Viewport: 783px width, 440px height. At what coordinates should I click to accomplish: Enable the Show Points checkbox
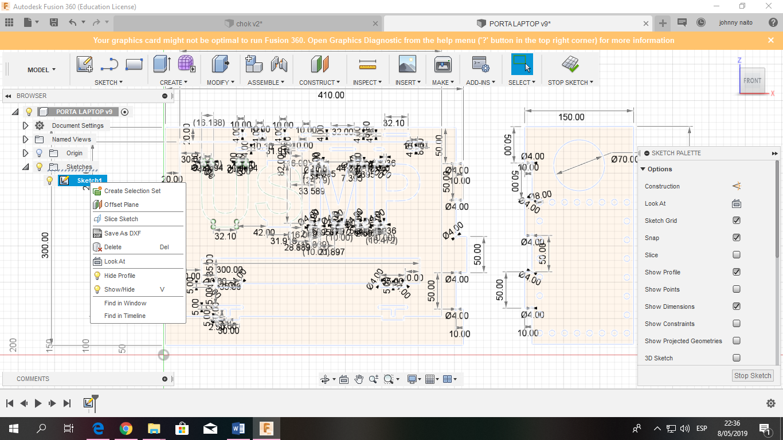(737, 289)
